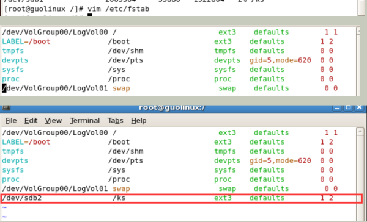Open the Help menu

pos(139,121)
